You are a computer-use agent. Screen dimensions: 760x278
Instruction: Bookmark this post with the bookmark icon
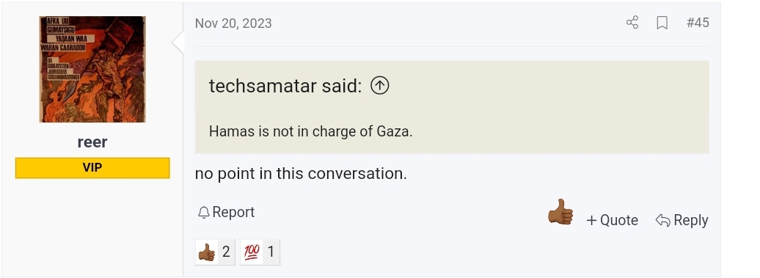(x=662, y=23)
